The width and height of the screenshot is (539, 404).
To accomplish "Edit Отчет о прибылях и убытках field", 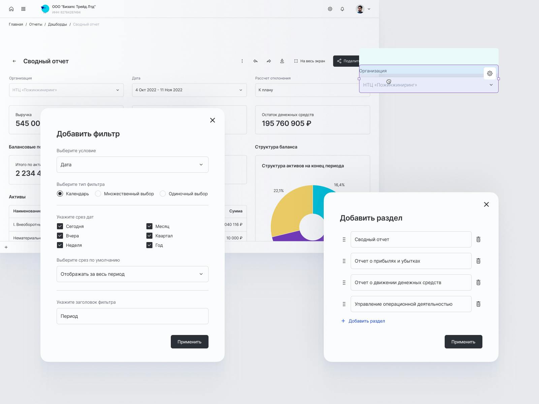I will point(411,261).
